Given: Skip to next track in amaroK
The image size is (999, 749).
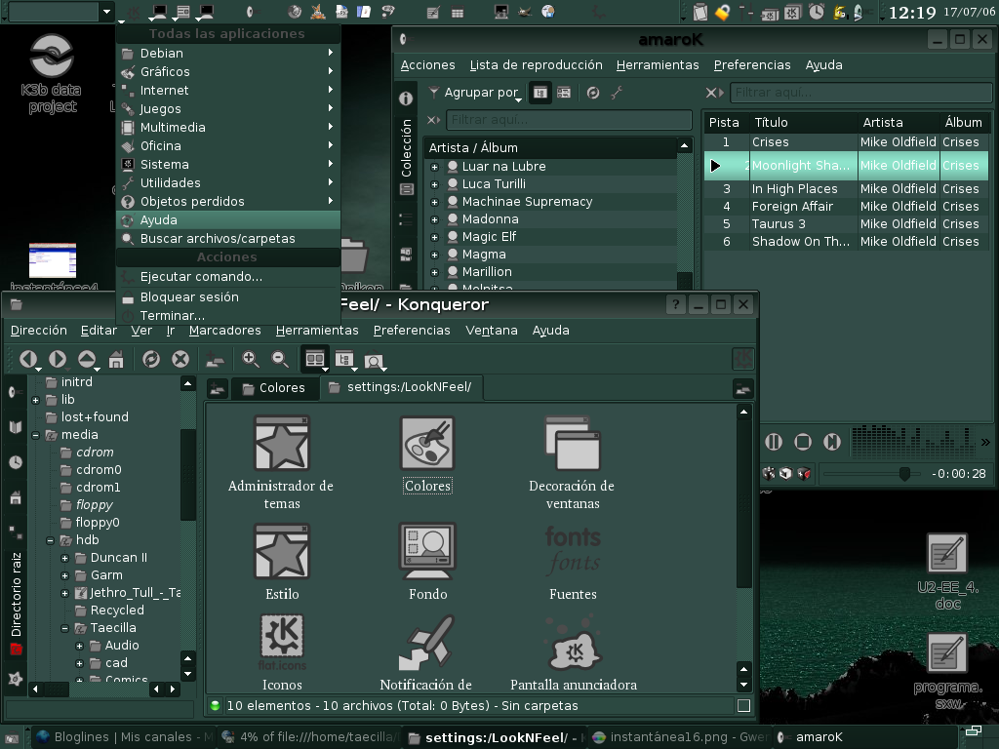Looking at the screenshot, I should [832, 442].
